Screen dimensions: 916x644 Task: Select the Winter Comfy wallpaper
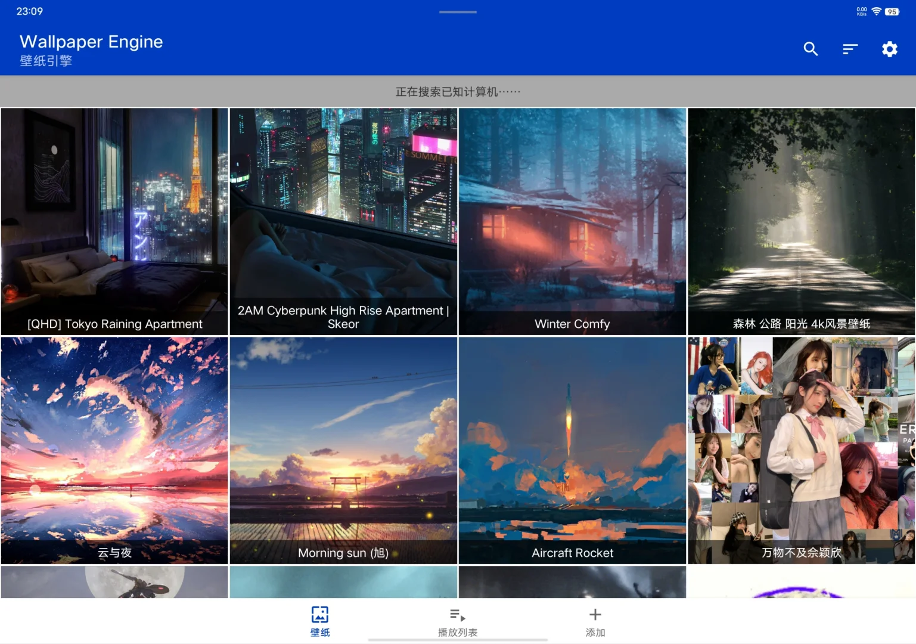coord(572,221)
